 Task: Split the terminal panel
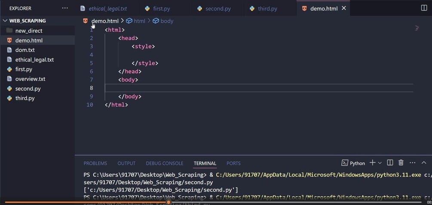coord(390,163)
